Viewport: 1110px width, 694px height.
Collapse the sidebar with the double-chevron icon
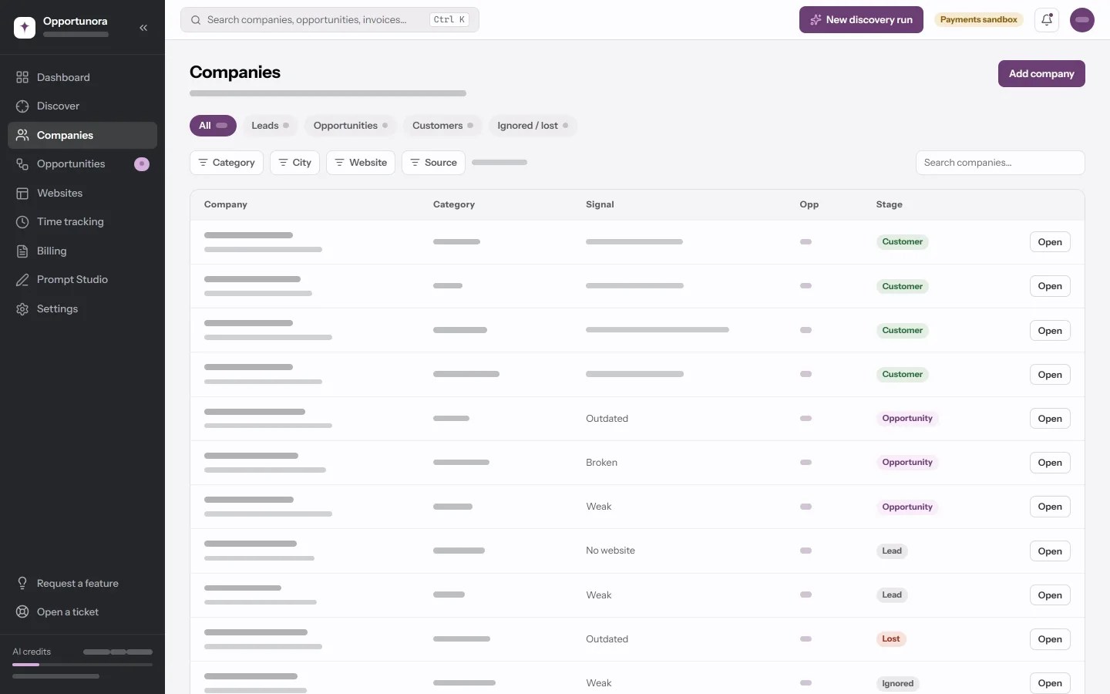(x=143, y=28)
